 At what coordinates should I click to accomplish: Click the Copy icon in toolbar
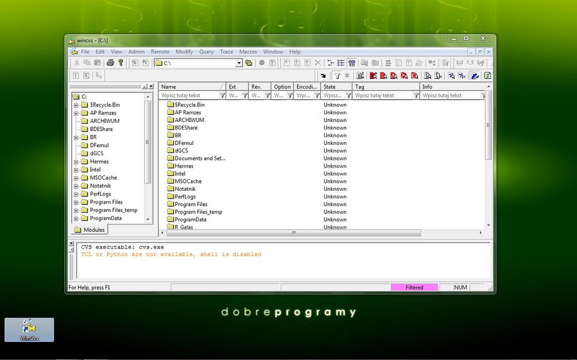[x=87, y=63]
